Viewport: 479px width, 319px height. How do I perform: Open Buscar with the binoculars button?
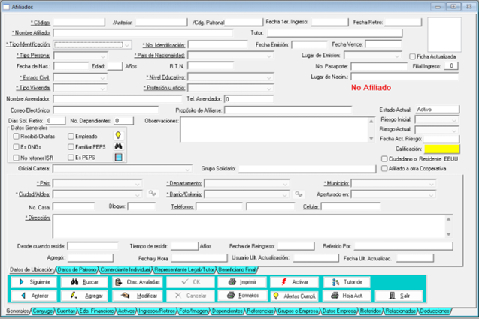click(83, 282)
